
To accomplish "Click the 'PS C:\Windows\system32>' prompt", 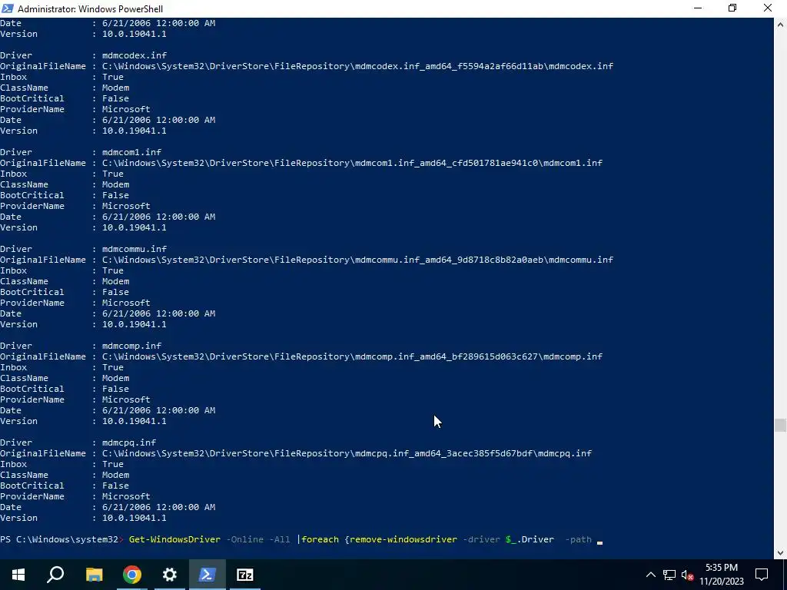I will (61, 539).
